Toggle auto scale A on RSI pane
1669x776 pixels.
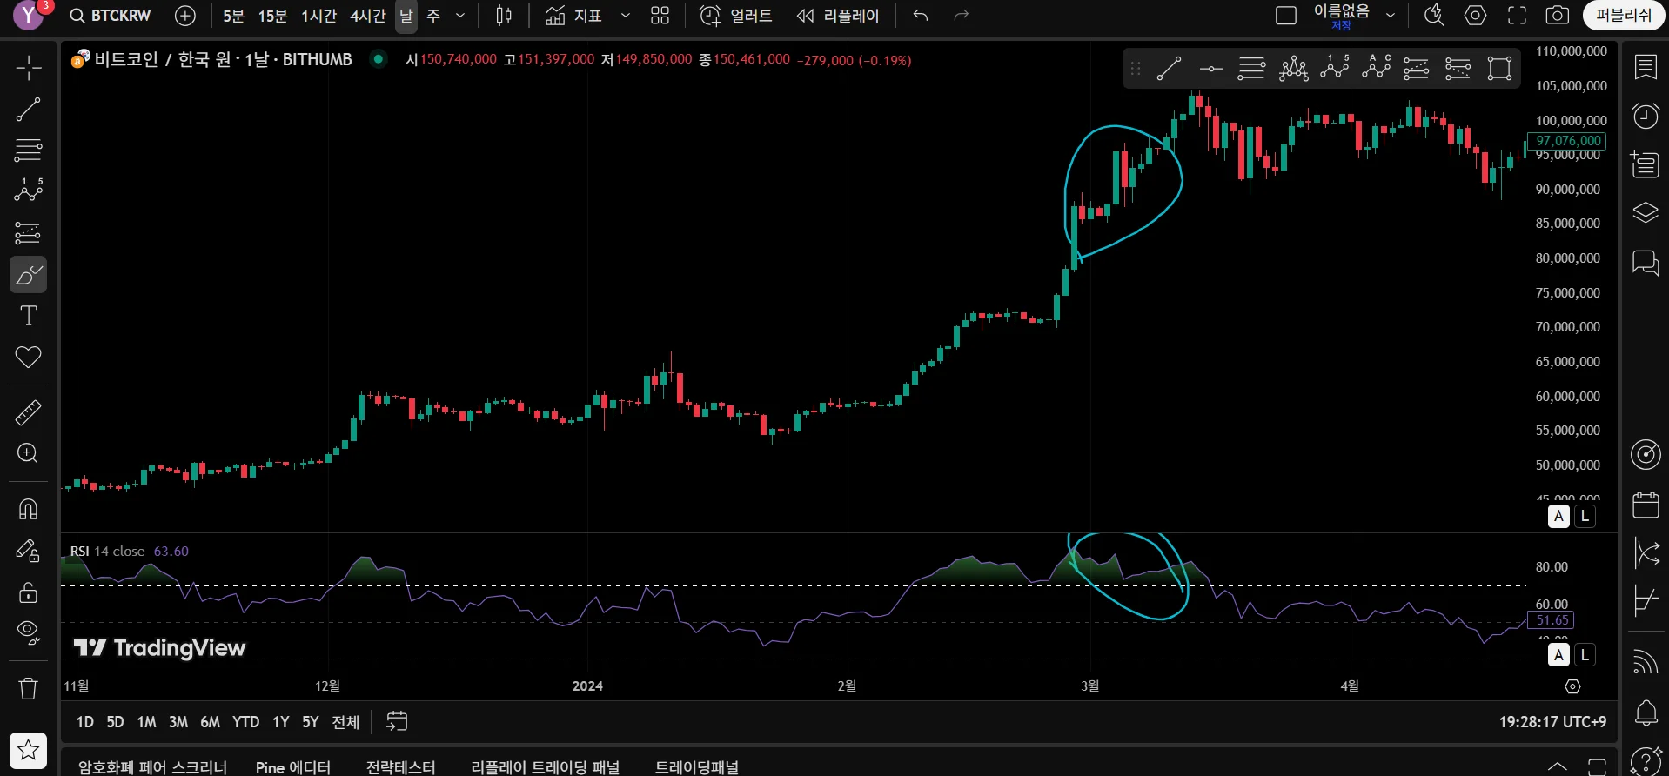[1558, 655]
